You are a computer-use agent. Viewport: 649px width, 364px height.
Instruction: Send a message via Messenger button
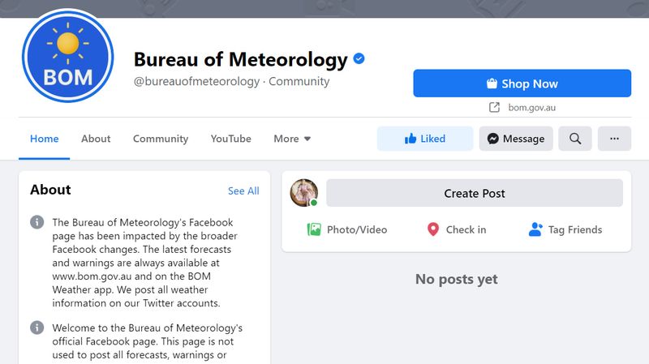click(x=516, y=139)
